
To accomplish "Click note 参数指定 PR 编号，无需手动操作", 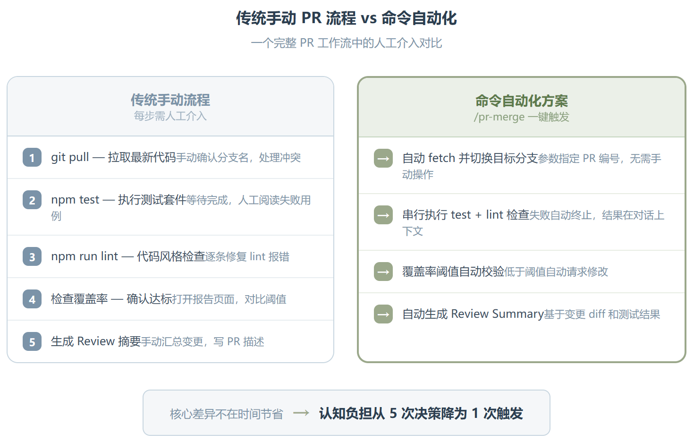I will (x=532, y=166).
